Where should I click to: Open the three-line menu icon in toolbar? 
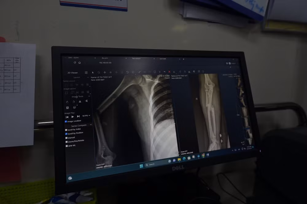coord(133,72)
